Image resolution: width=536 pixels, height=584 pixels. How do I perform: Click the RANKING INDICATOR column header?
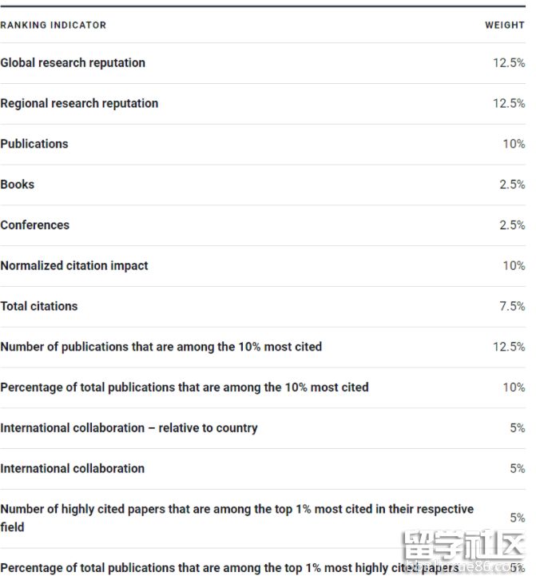(53, 26)
